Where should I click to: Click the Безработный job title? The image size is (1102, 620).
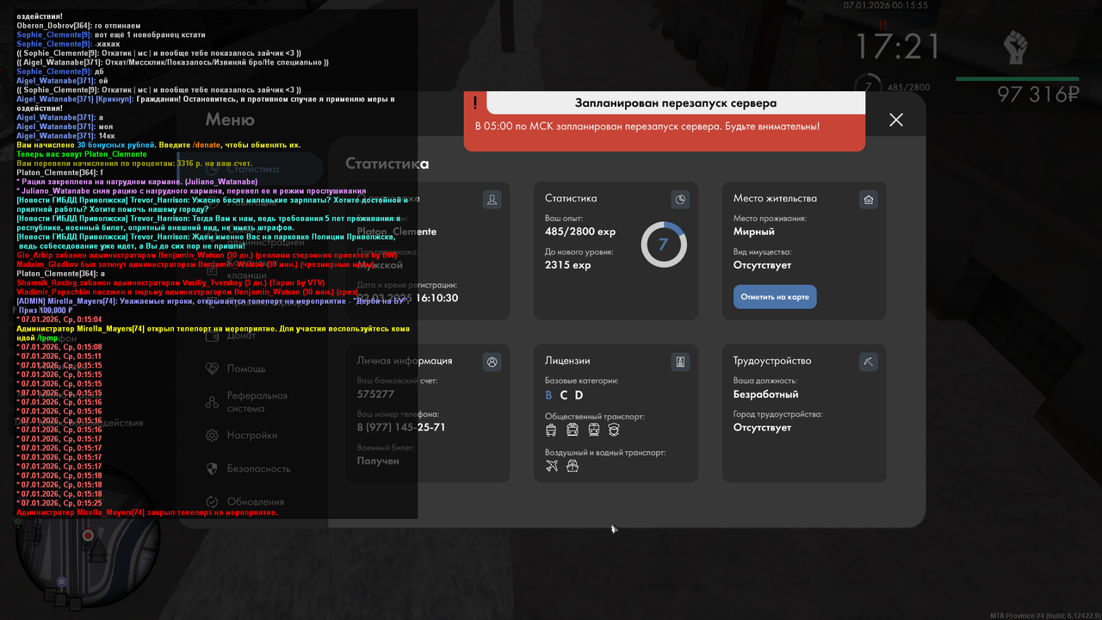point(766,394)
